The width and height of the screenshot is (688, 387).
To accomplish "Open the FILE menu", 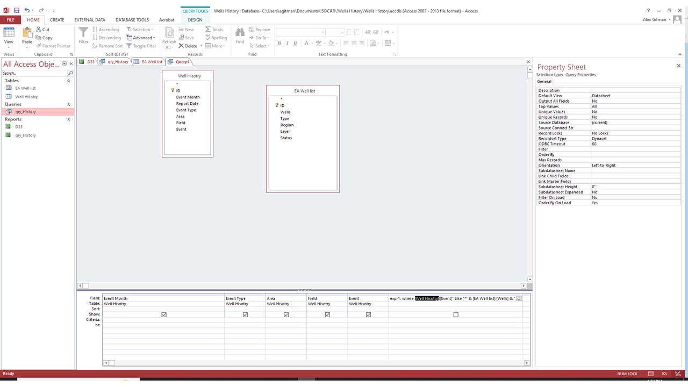I will click(x=10, y=20).
